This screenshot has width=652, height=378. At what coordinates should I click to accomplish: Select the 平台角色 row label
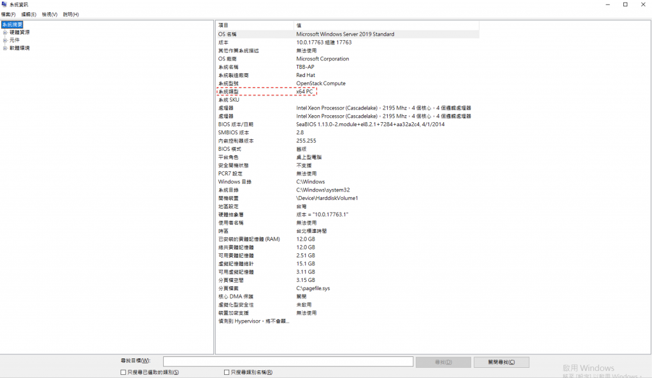(x=229, y=157)
